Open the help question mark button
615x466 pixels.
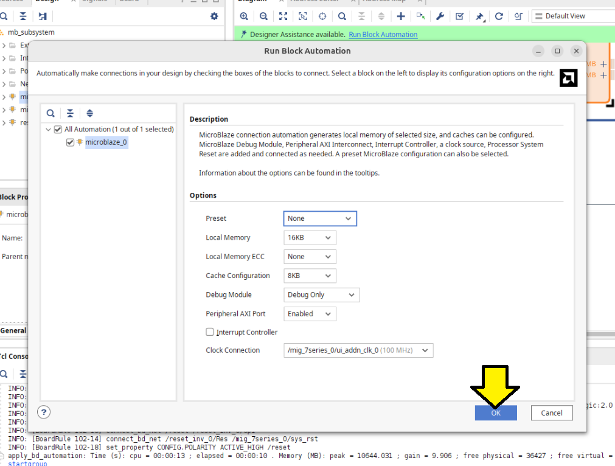click(44, 412)
